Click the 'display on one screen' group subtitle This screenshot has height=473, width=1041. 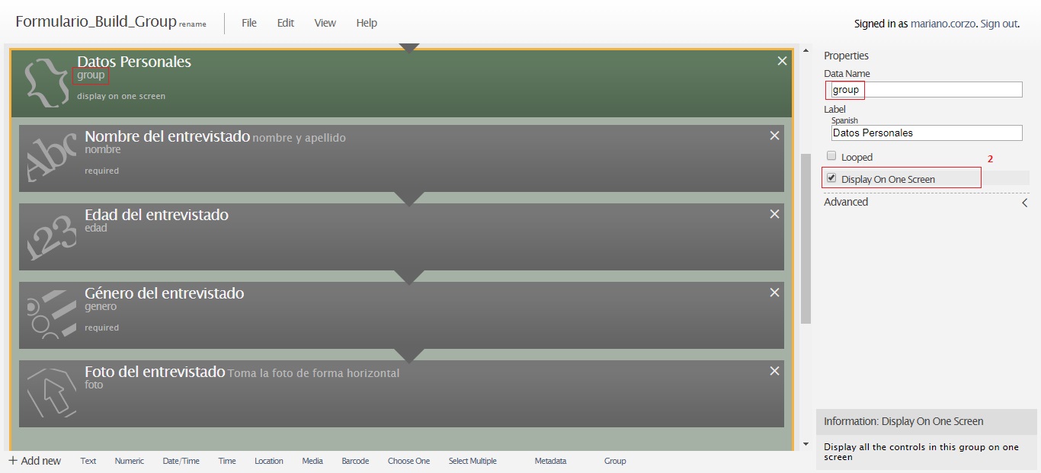pos(121,96)
